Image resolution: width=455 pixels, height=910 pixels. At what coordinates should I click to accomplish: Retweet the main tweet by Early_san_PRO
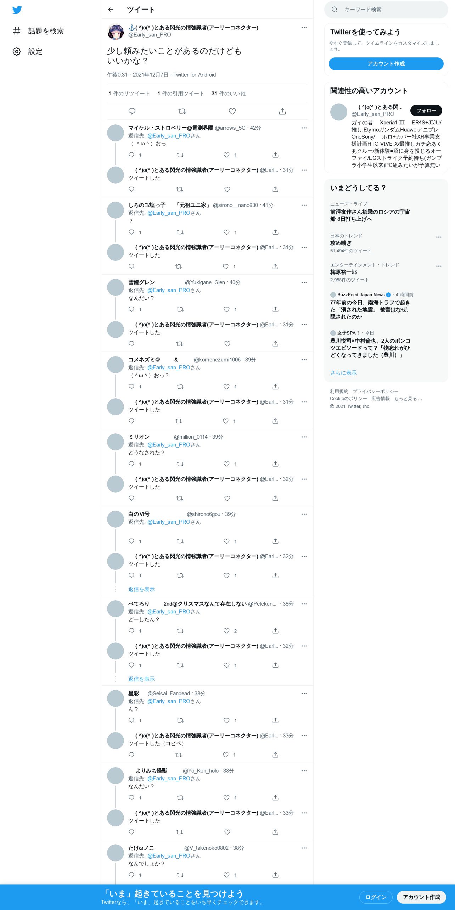[182, 111]
